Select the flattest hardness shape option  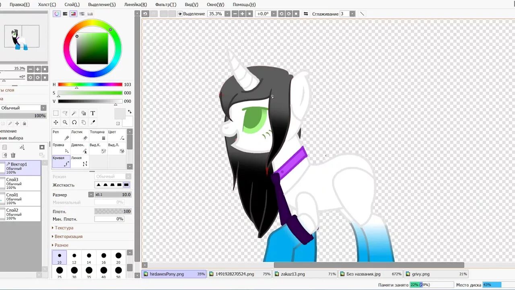(x=126, y=185)
